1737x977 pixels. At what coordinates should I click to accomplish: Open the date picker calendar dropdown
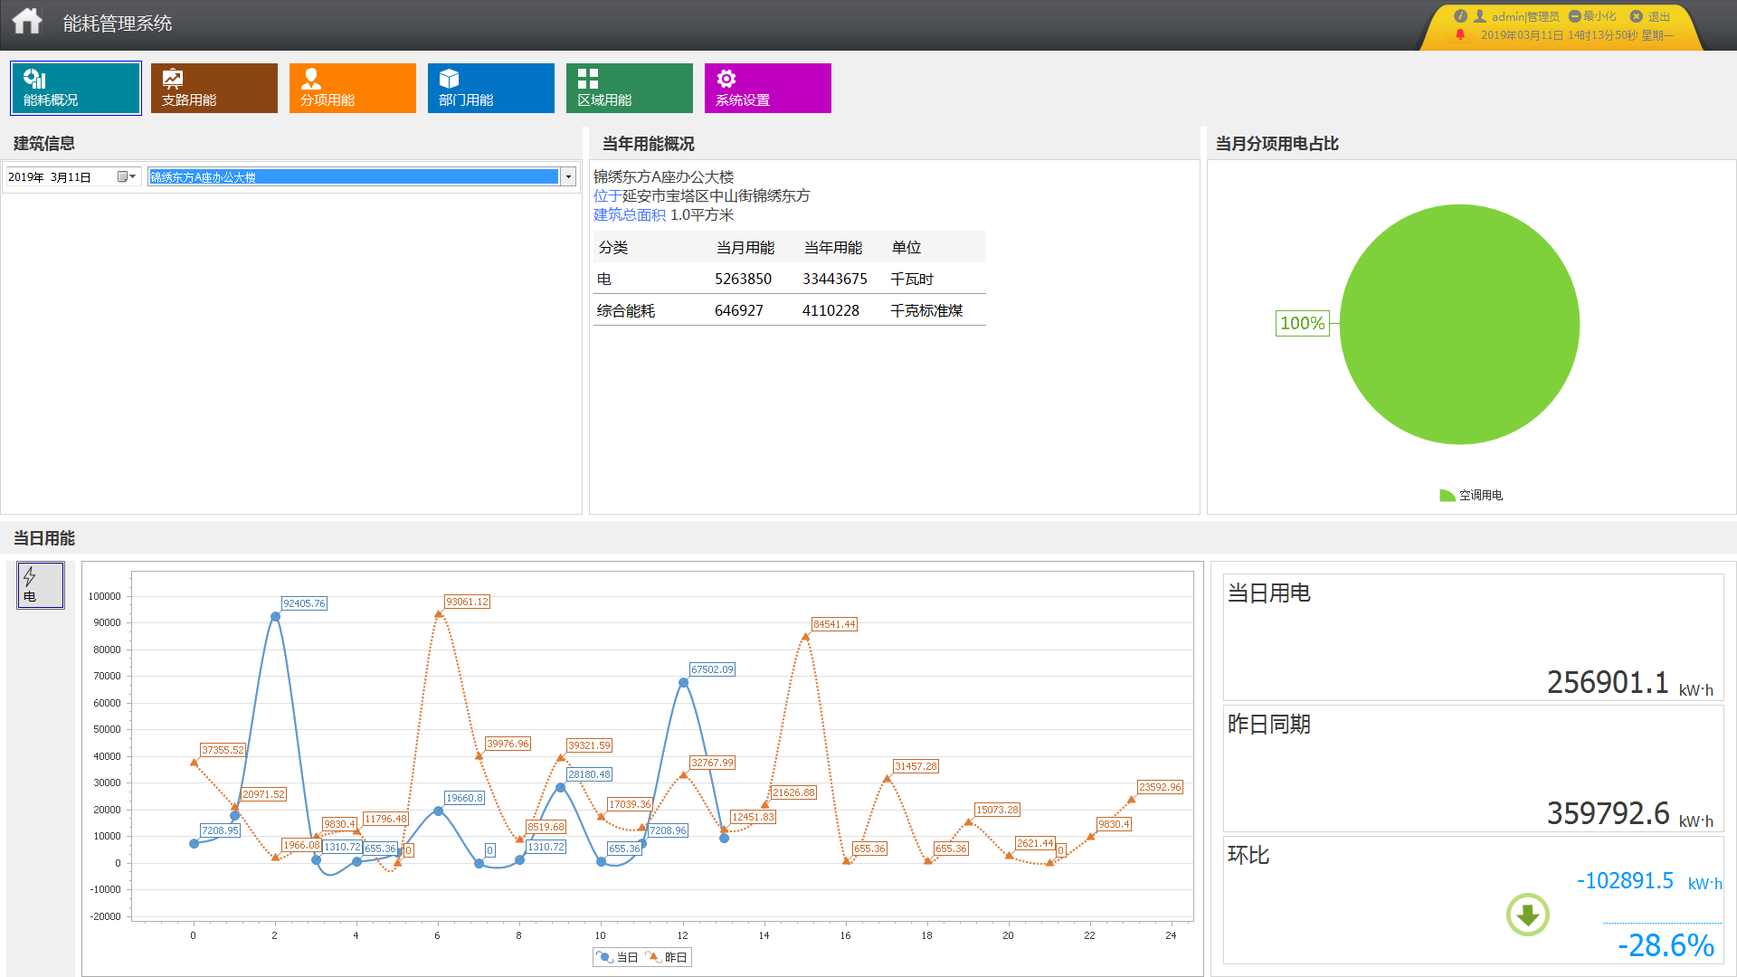126,177
